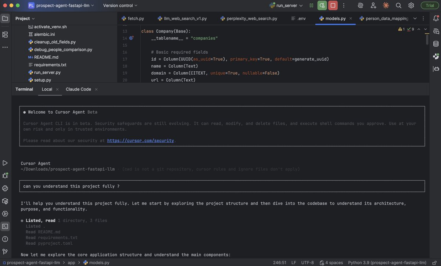Open Notifications bell in right sidebar

point(436,18)
